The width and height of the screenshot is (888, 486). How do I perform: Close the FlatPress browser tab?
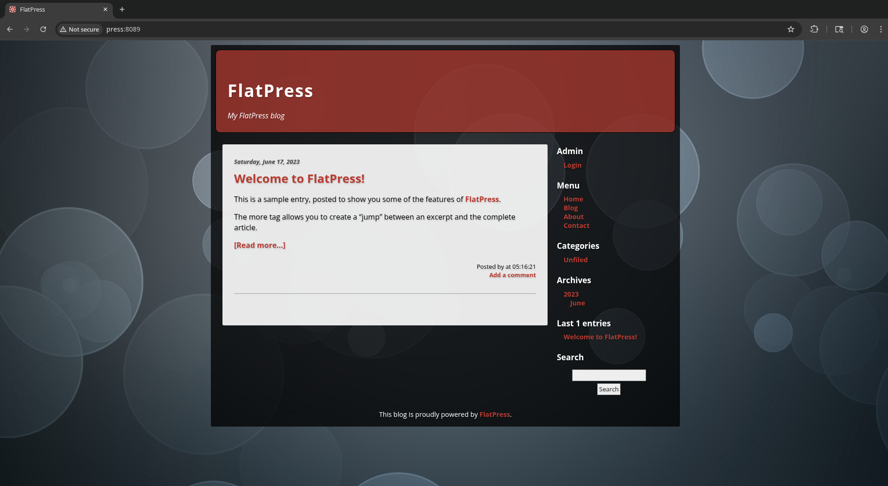click(x=105, y=9)
